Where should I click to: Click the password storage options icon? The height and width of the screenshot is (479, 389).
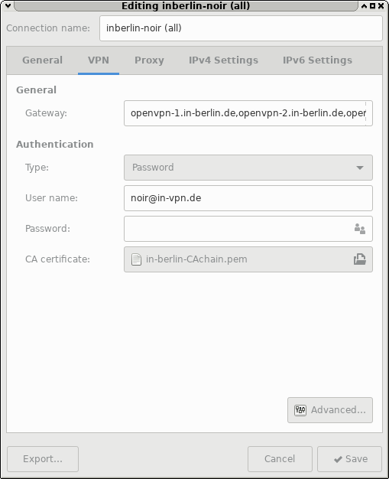(360, 229)
